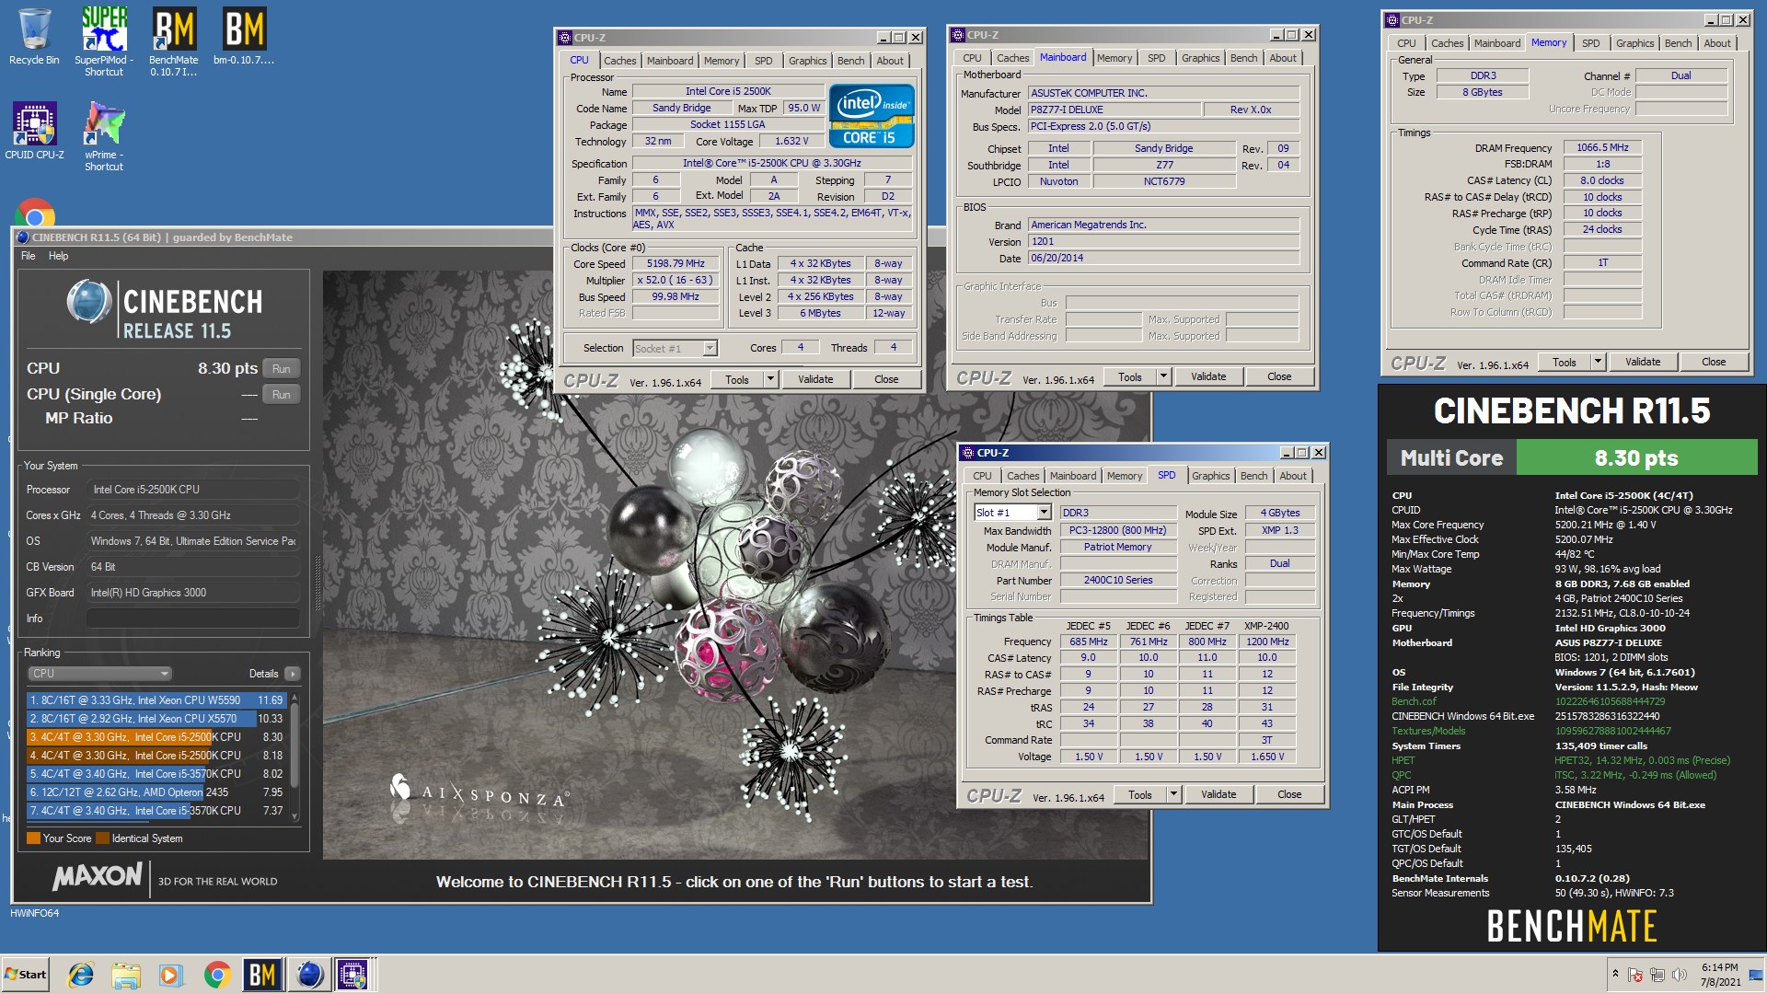
Task: Click the Ranking list scrollbar
Action: coord(295,756)
